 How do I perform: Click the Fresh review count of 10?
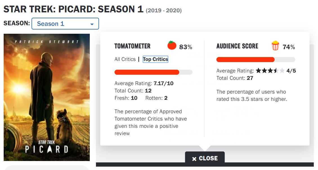tap(134, 98)
